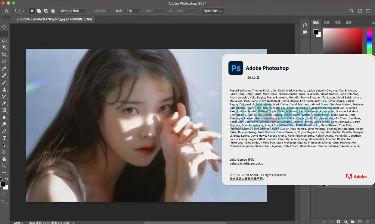Select the Crop tool
The width and height of the screenshot is (375, 224).
(x=4, y=54)
